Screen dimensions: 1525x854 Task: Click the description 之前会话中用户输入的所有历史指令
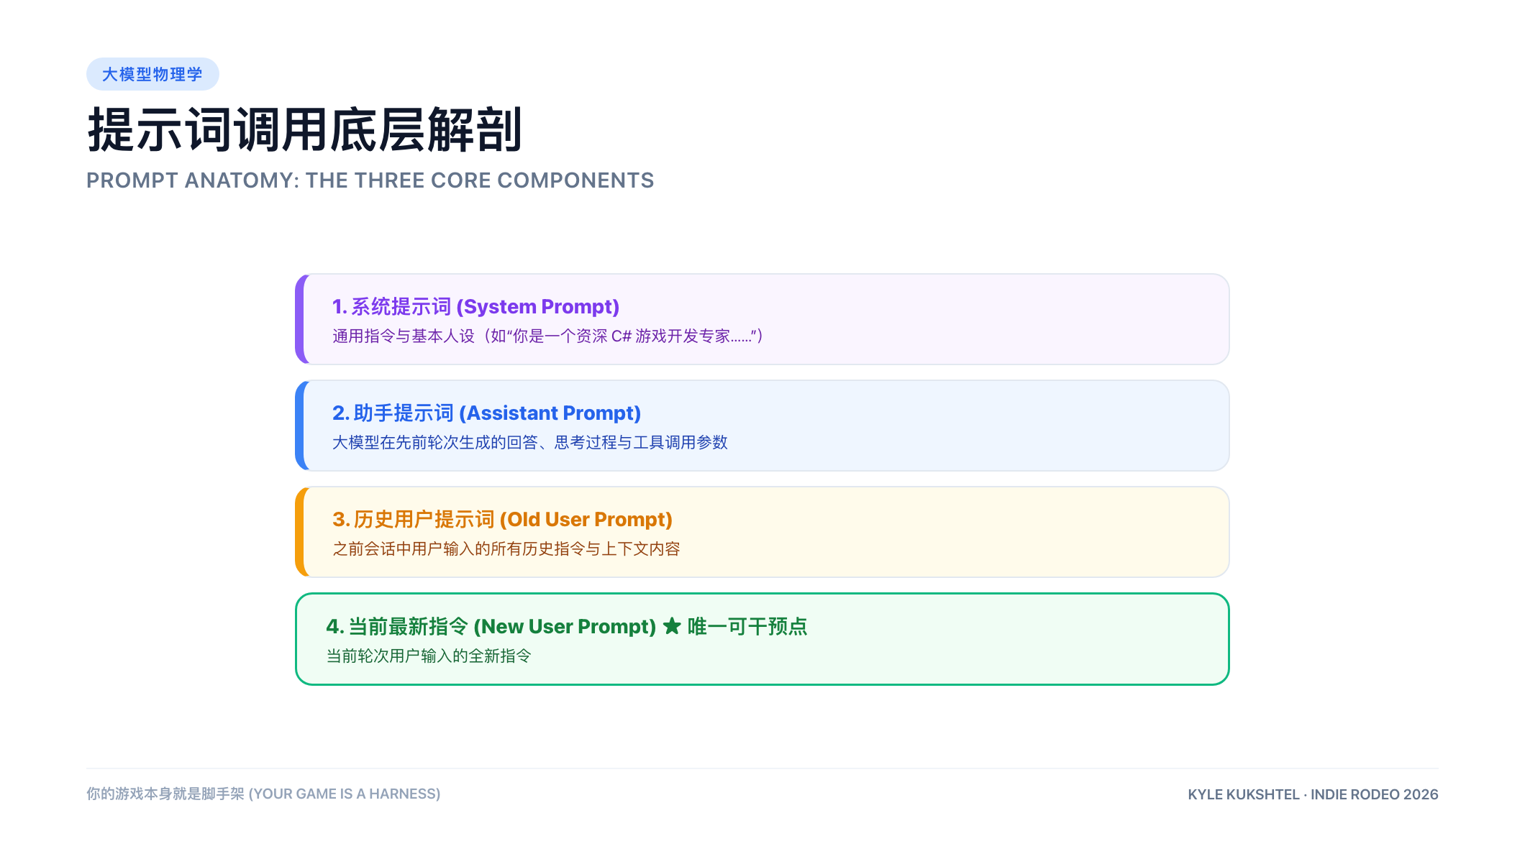(x=506, y=549)
